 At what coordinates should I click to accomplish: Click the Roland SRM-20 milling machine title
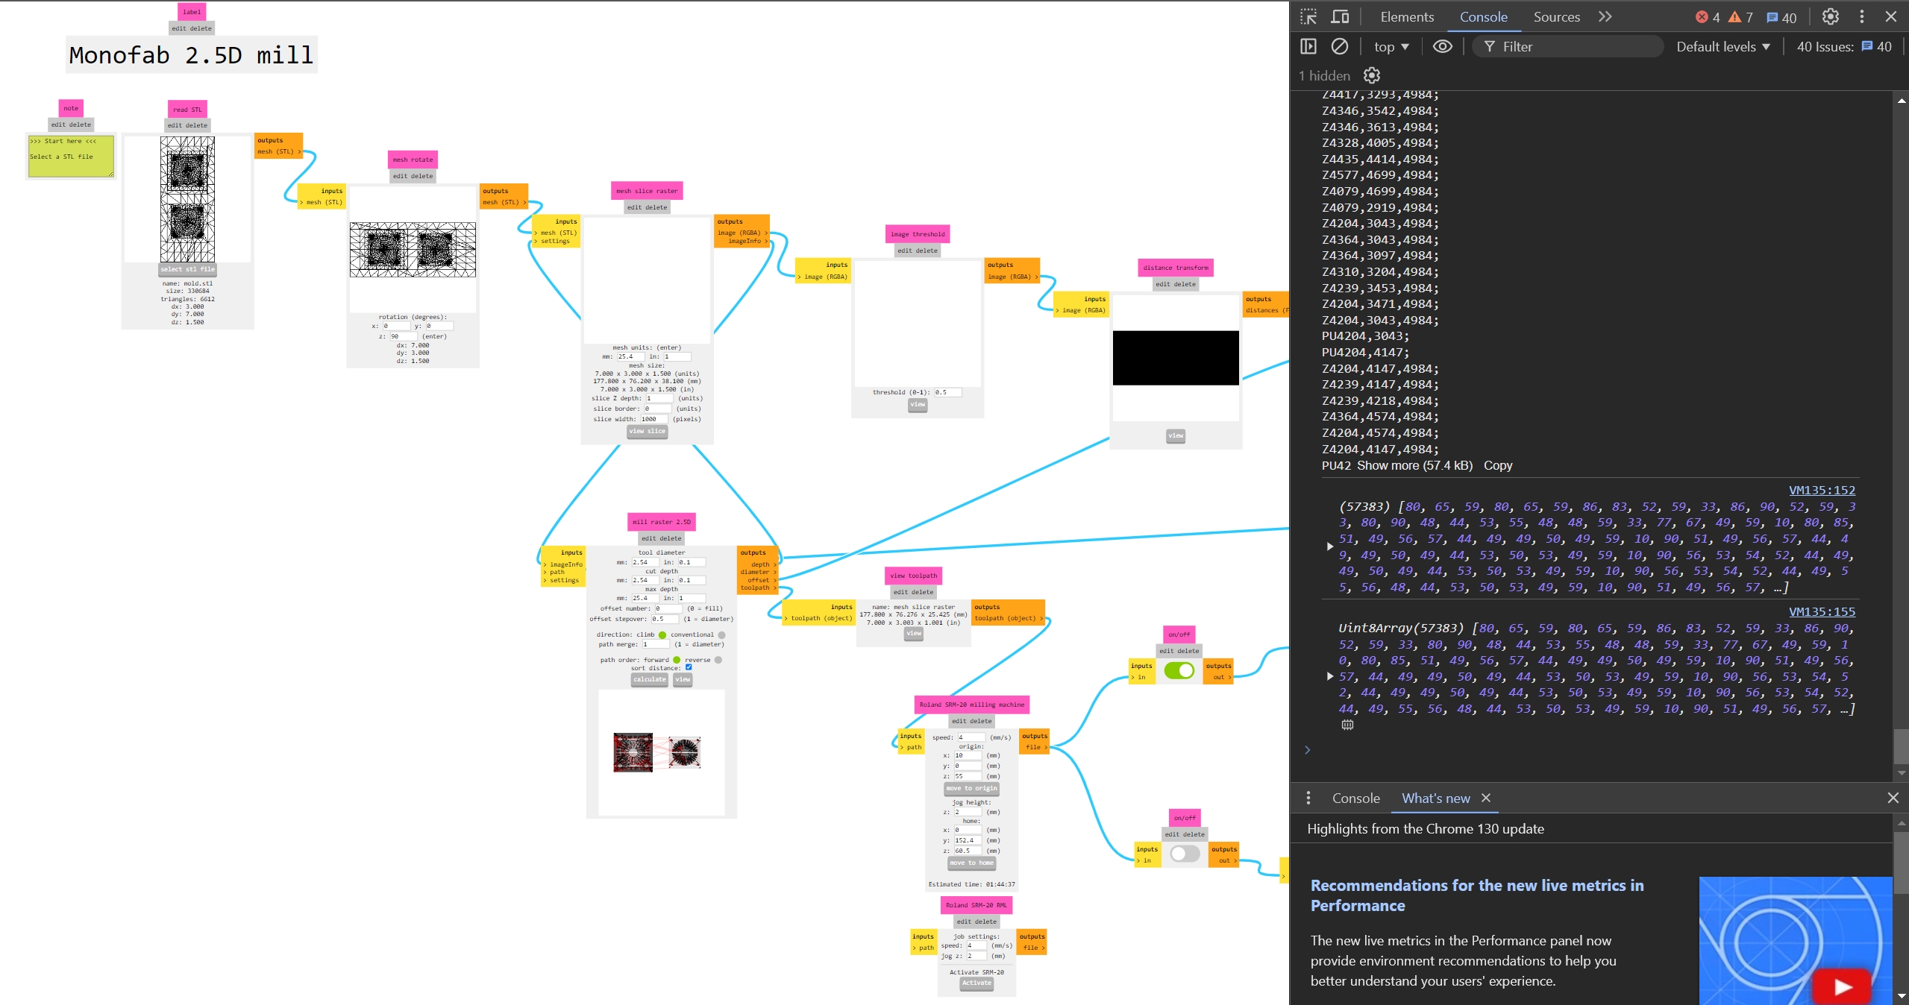(971, 704)
